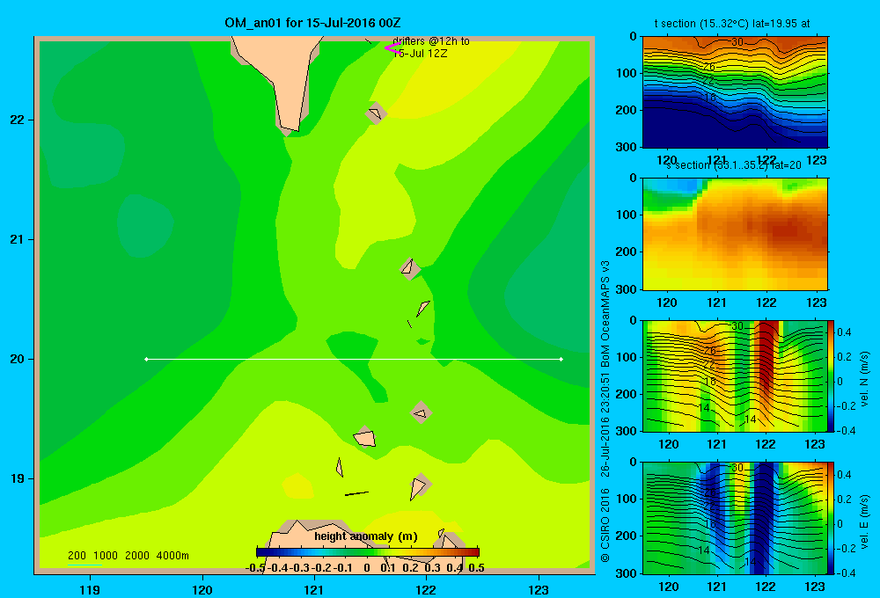Click the small island near latitude 22

pos(375,113)
